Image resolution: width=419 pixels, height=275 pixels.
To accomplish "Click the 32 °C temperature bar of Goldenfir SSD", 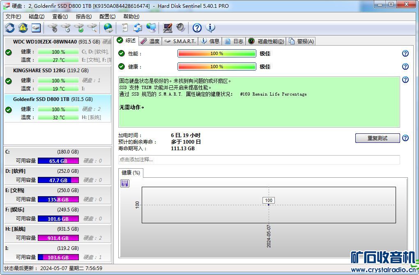I will coord(58,117).
